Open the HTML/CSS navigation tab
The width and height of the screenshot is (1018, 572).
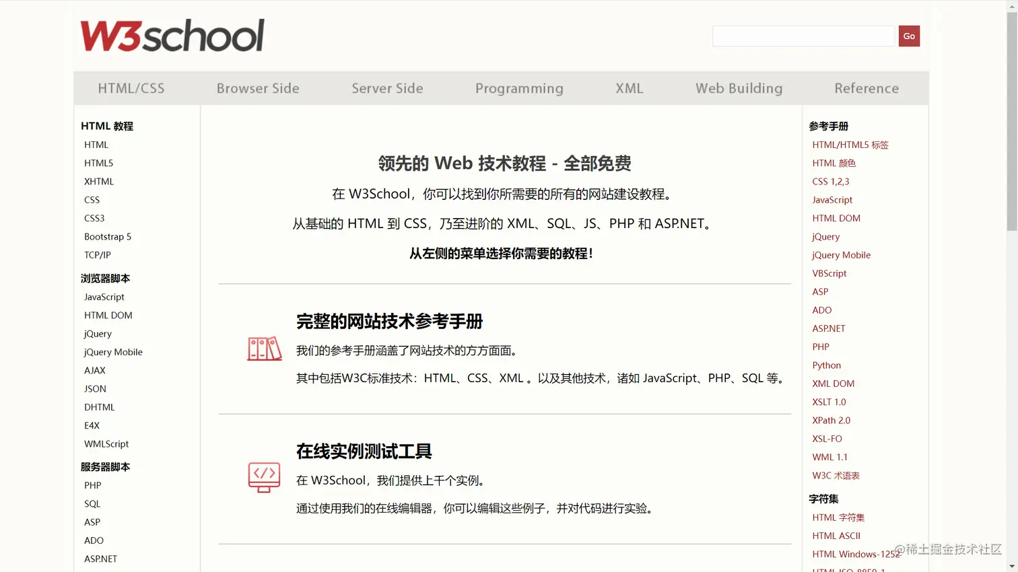131,88
